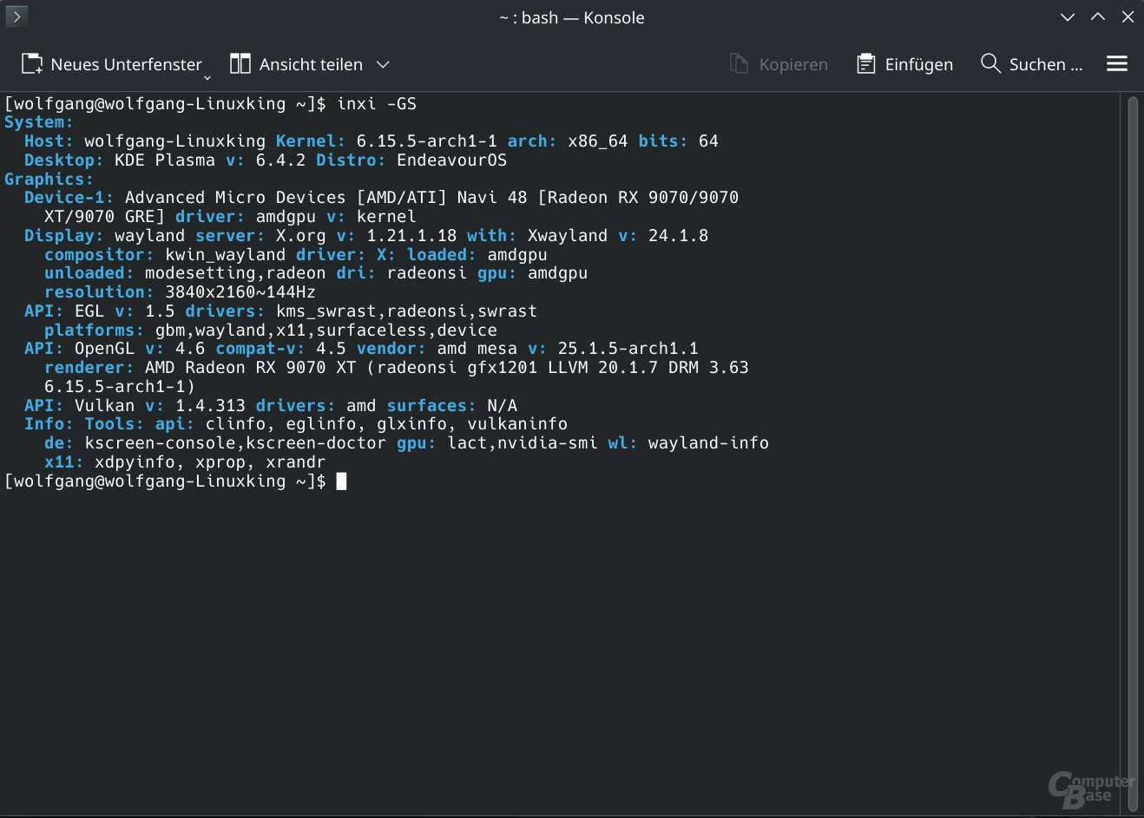Viewport: 1144px width, 818px height.
Task: Expand the Ansicht teilen dropdown chevron
Action: tap(383, 64)
